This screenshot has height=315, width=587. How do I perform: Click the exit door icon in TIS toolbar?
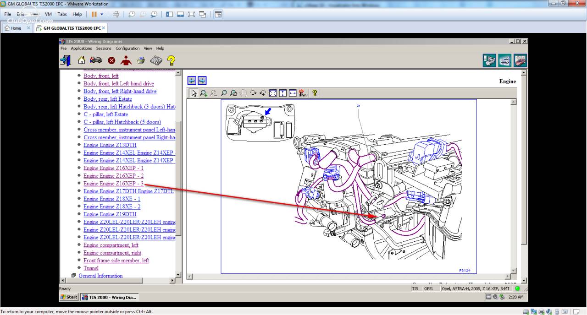click(66, 60)
